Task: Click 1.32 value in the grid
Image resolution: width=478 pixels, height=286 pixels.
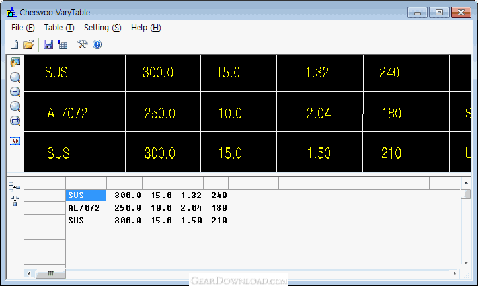Action: (191, 196)
